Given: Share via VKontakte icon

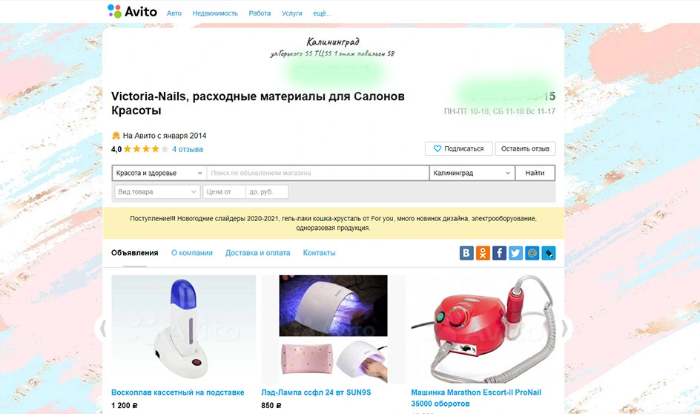Looking at the screenshot, I should click(466, 253).
